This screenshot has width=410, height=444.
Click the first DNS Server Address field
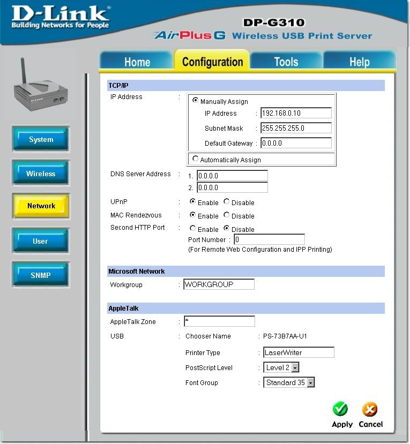click(x=232, y=176)
